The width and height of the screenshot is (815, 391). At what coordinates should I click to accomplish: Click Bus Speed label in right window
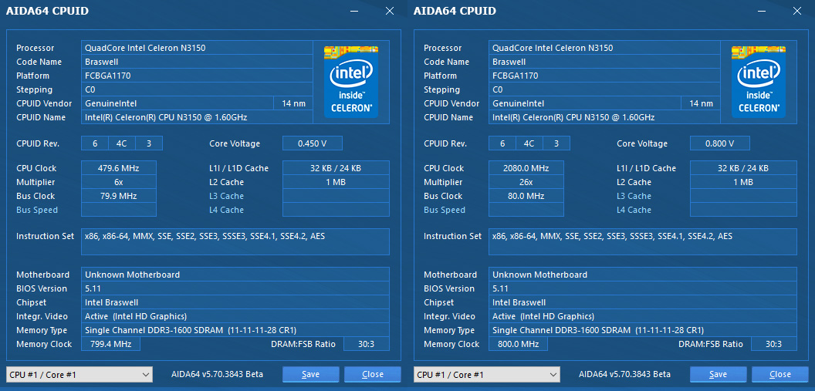tap(445, 210)
